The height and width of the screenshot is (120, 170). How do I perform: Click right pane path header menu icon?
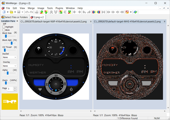coord(164,21)
